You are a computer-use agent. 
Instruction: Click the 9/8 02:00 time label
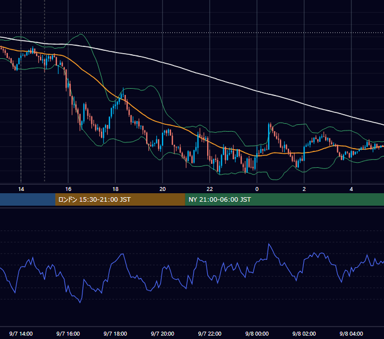(304, 333)
